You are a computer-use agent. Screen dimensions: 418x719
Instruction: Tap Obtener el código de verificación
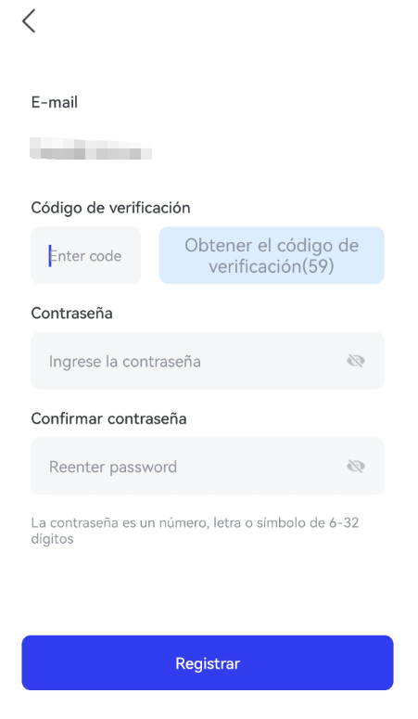pyautogui.click(x=272, y=255)
